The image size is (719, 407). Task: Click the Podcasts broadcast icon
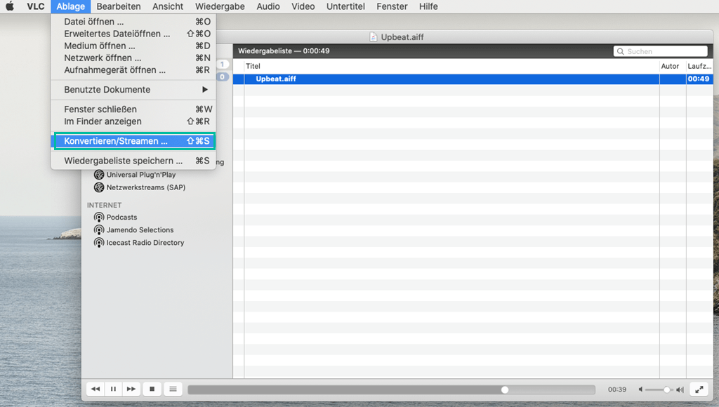(x=98, y=218)
